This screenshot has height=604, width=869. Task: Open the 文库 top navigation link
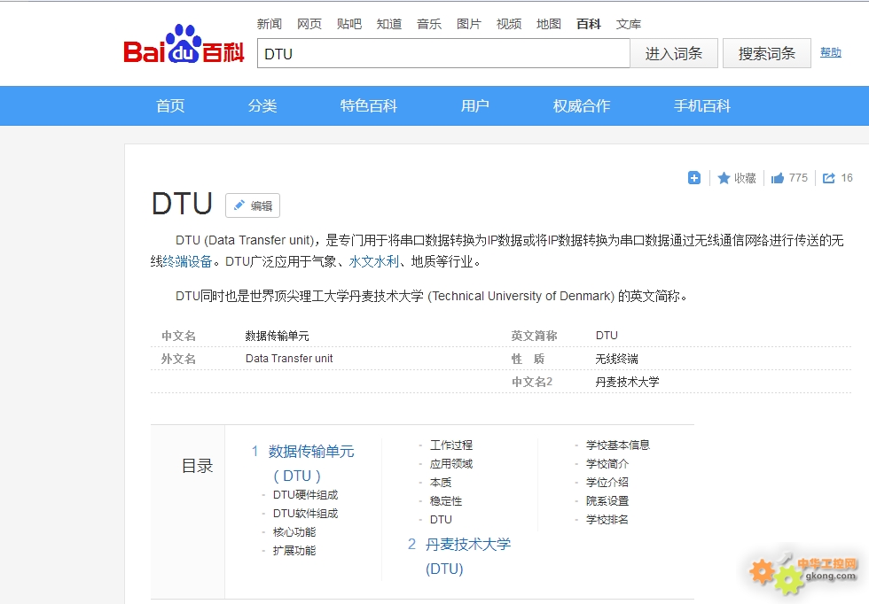point(629,24)
